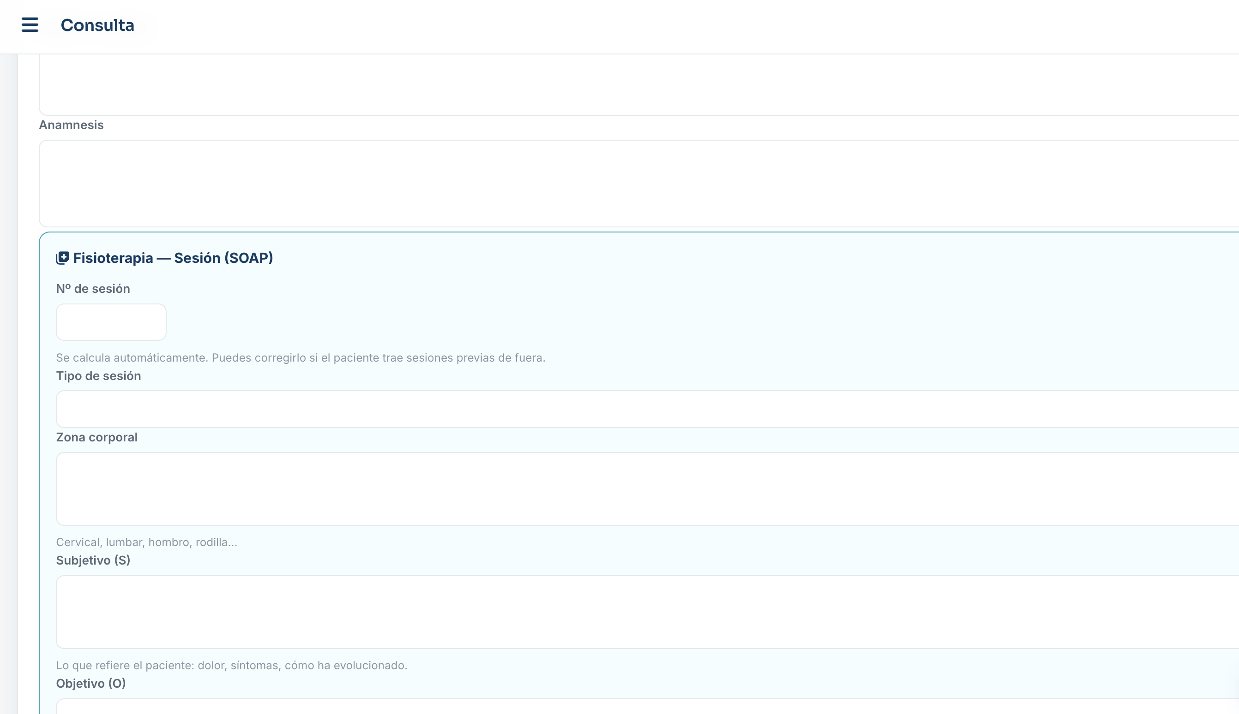Focus the Anamnesis text area

[x=639, y=184]
